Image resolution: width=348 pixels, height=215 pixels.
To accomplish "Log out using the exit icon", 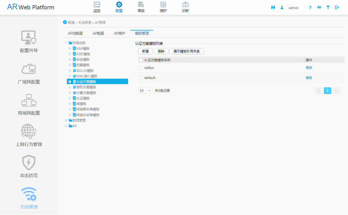I will coord(337,7).
